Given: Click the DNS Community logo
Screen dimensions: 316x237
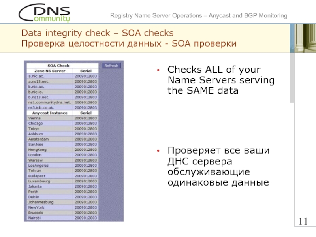Looking at the screenshot, I should coord(44,13).
